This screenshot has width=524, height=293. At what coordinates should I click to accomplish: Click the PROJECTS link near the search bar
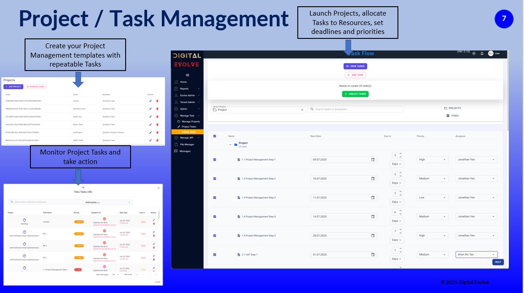click(x=452, y=108)
